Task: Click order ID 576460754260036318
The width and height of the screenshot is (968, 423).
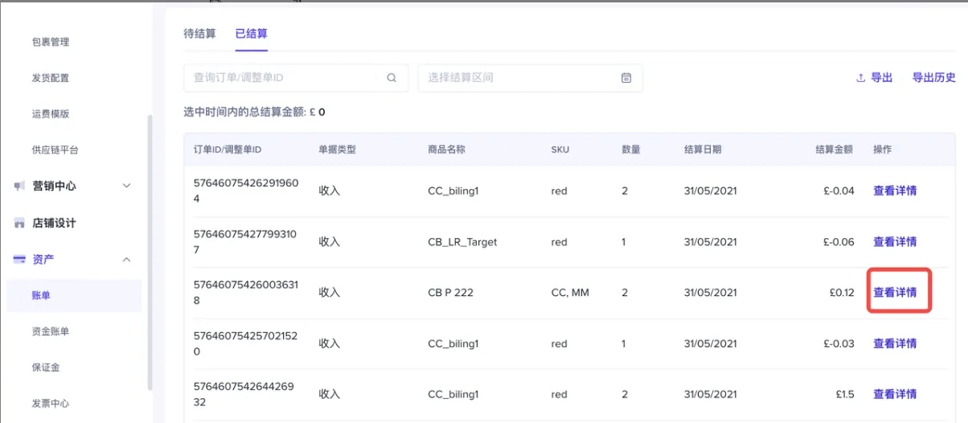Action: tap(245, 293)
